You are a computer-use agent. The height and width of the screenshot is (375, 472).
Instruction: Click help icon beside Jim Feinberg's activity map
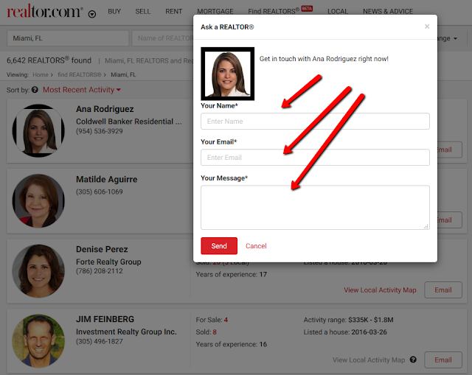[413, 360]
